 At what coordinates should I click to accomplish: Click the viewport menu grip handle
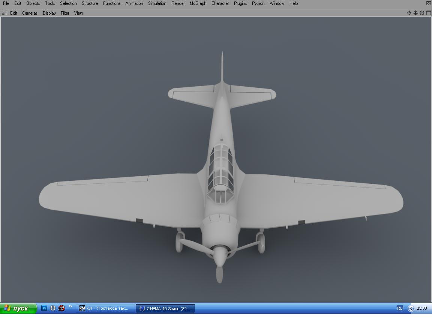[4, 13]
